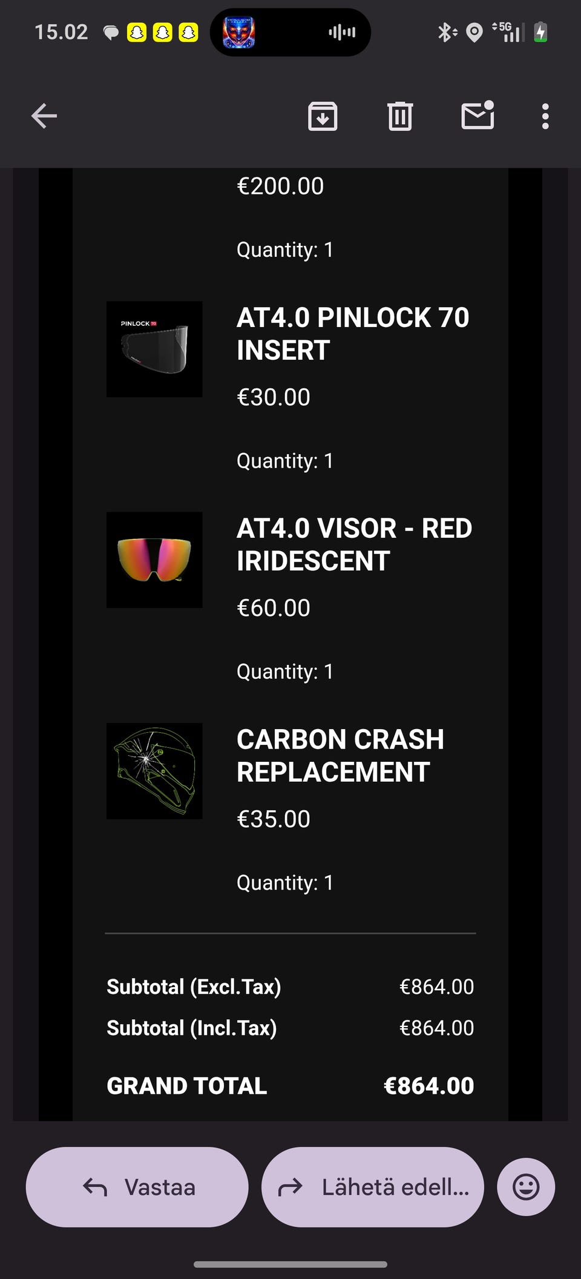This screenshot has width=581, height=1279.
Task: Tap the battery charging indicator
Action: (540, 32)
